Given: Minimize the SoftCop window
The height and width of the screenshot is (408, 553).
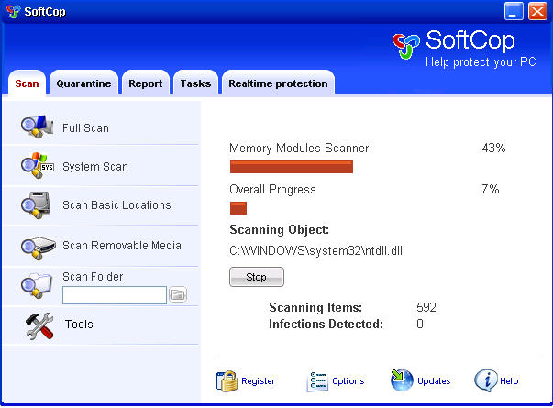Looking at the screenshot, I should tap(514, 11).
